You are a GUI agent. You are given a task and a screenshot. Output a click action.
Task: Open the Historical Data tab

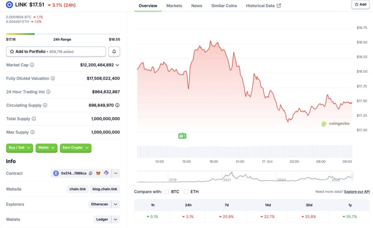click(x=263, y=6)
